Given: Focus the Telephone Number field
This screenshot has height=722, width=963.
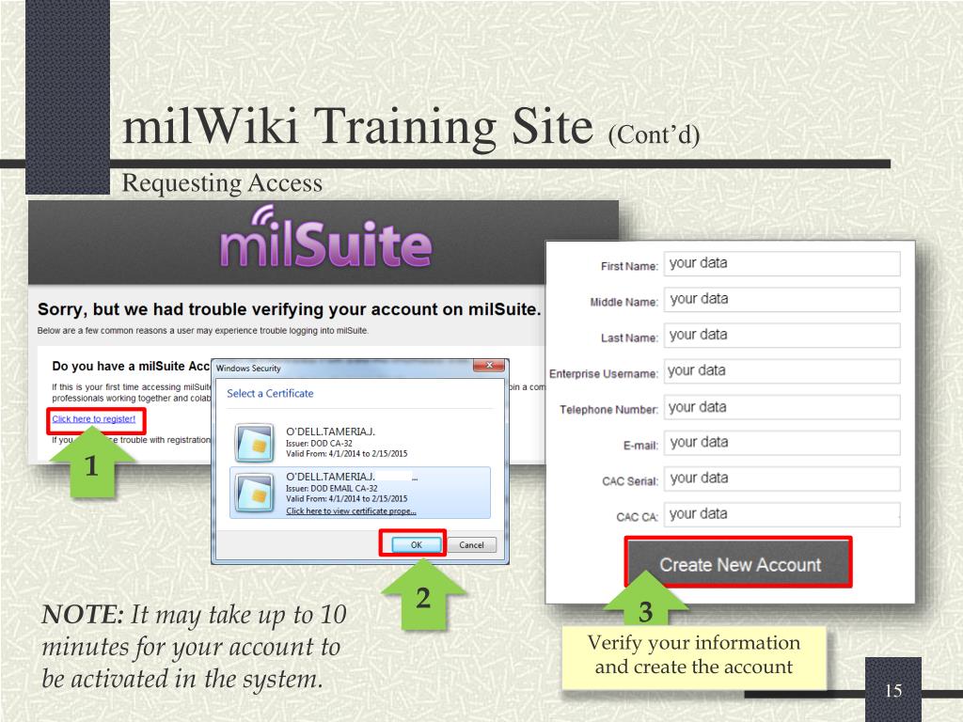Looking at the screenshot, I should pos(781,407).
